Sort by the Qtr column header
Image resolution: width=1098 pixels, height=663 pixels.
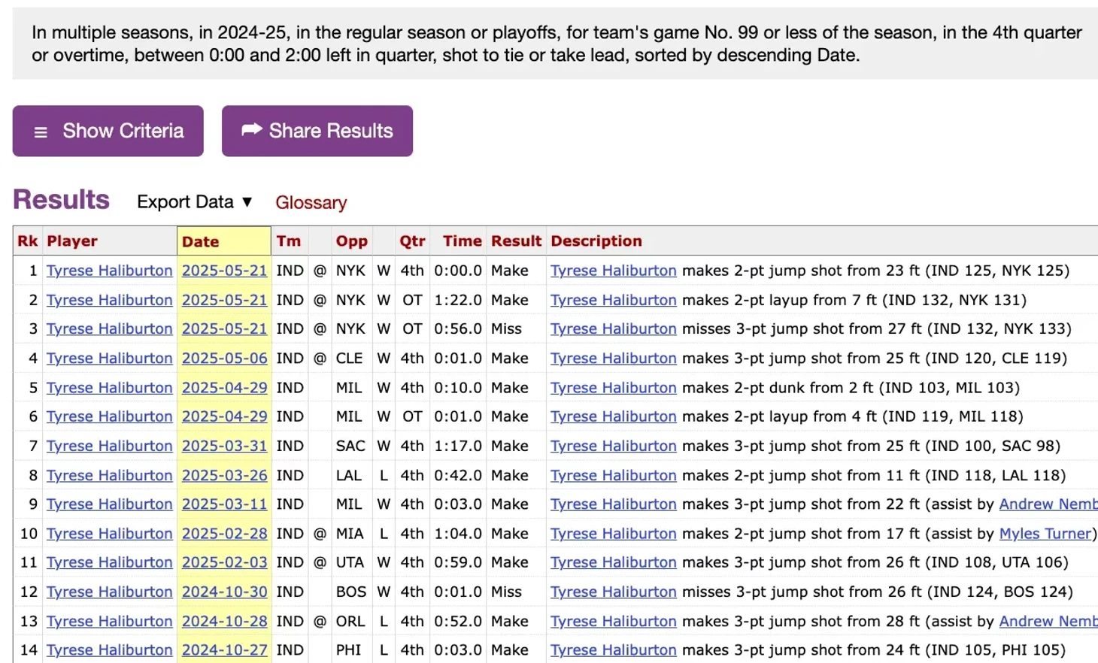tap(412, 241)
